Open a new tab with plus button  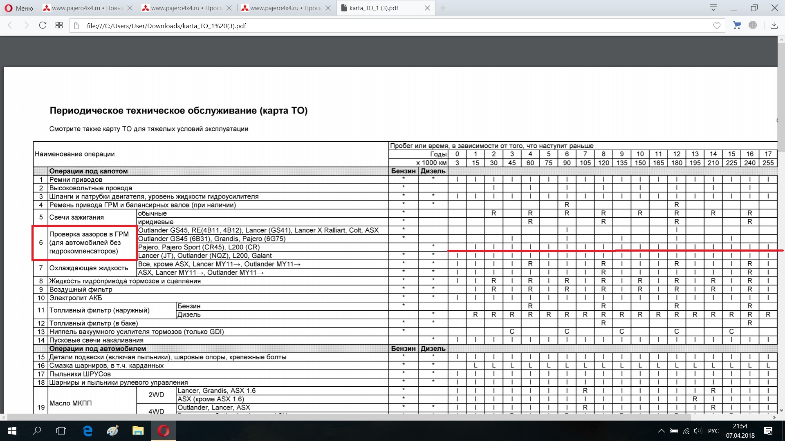443,8
